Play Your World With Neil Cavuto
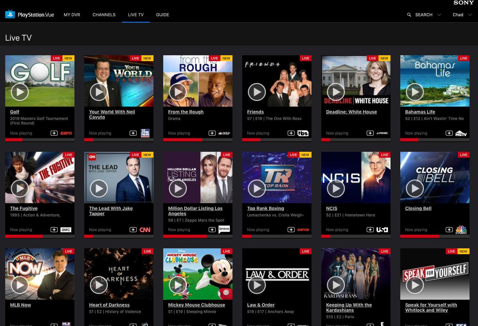Viewport: 478px width, 326px height. [x=98, y=92]
